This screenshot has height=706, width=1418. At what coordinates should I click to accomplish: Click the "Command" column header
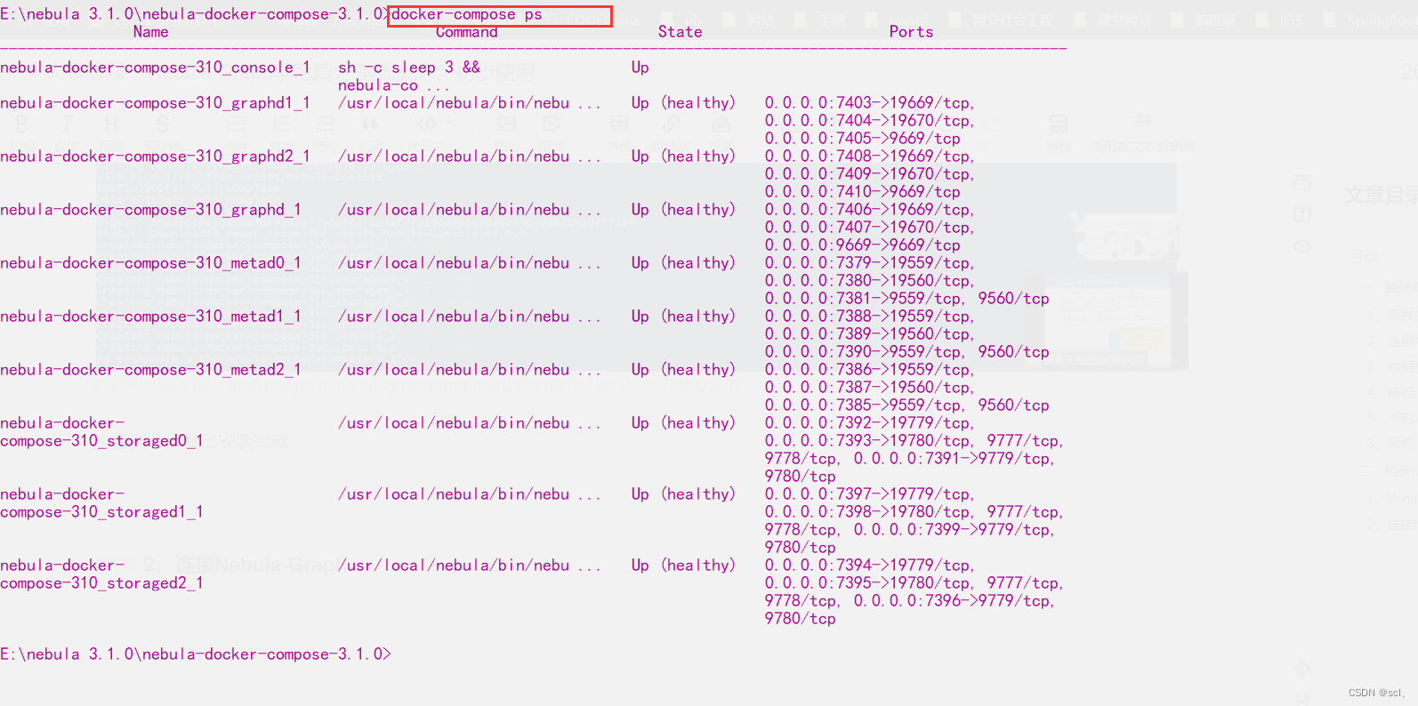tap(466, 32)
